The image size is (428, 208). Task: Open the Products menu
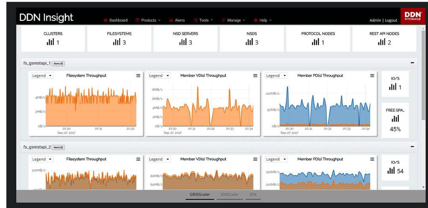[148, 20]
